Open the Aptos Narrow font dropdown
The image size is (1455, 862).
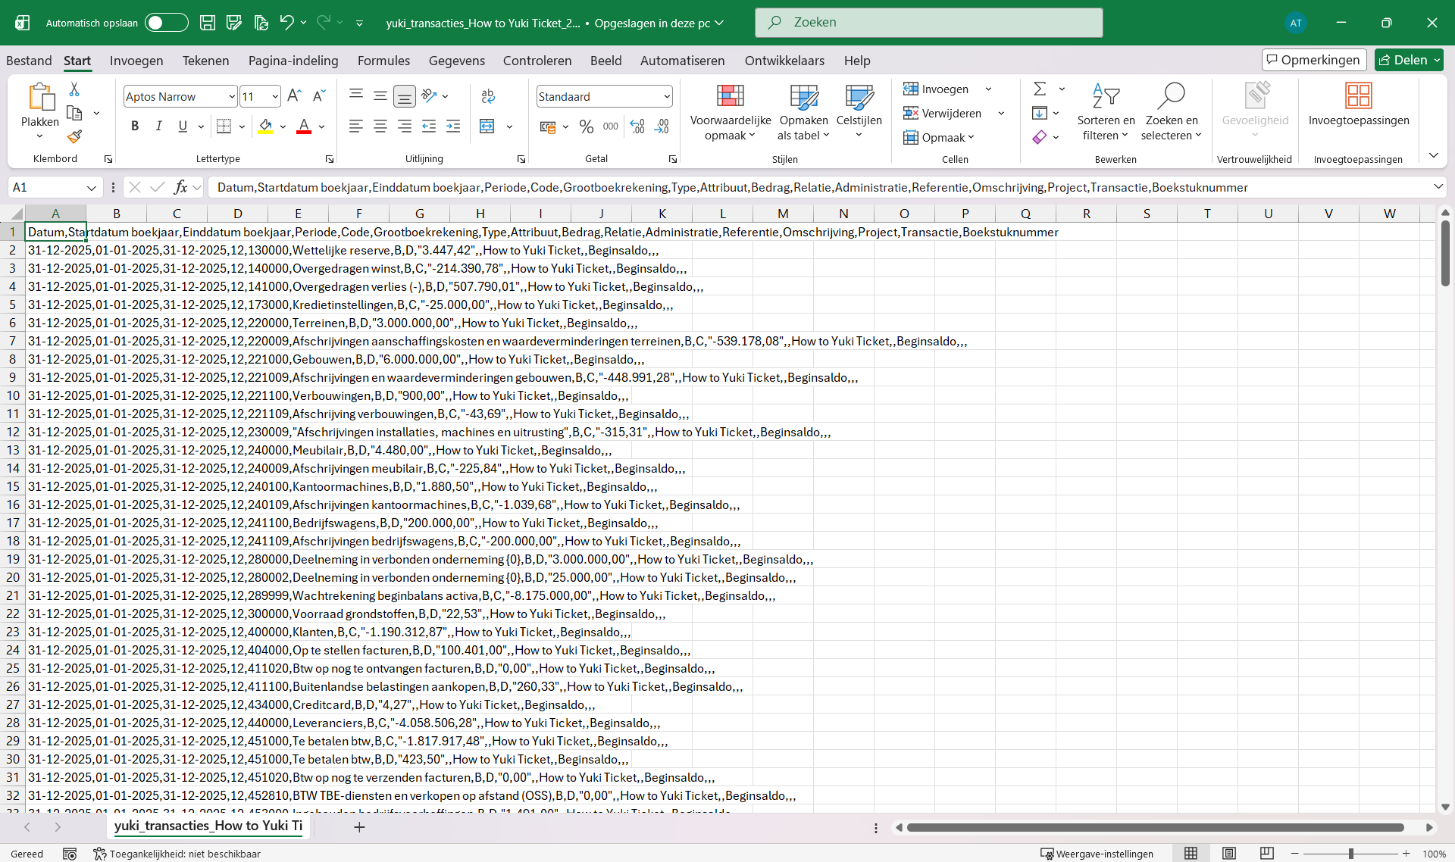tap(232, 96)
